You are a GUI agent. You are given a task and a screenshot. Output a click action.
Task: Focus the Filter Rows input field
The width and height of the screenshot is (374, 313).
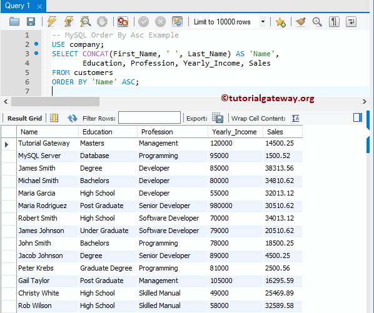149,117
